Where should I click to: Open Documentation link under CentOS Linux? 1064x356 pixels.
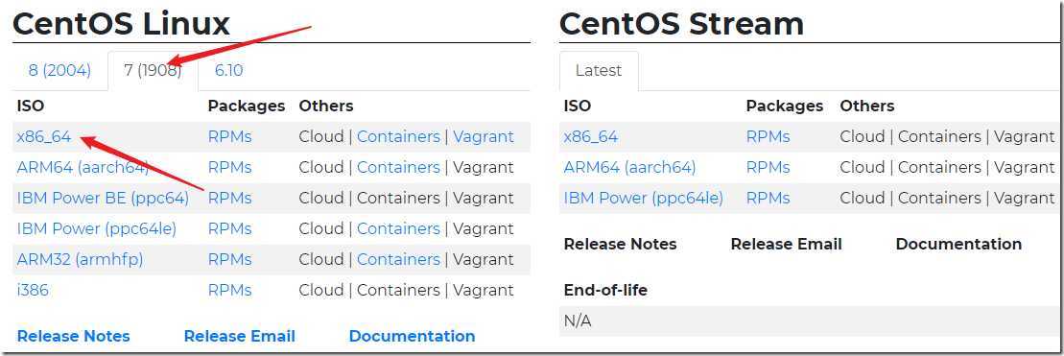tap(412, 337)
